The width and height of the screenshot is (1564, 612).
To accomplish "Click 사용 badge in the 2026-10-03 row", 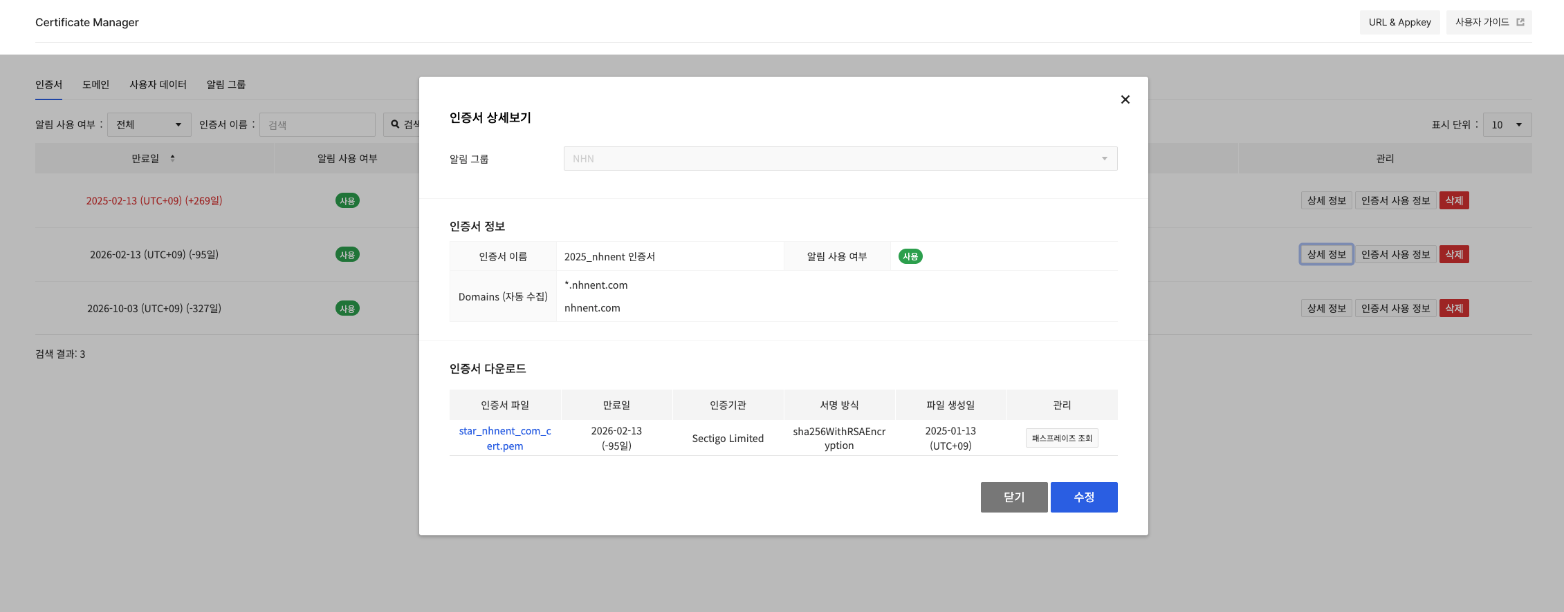I will tap(347, 309).
